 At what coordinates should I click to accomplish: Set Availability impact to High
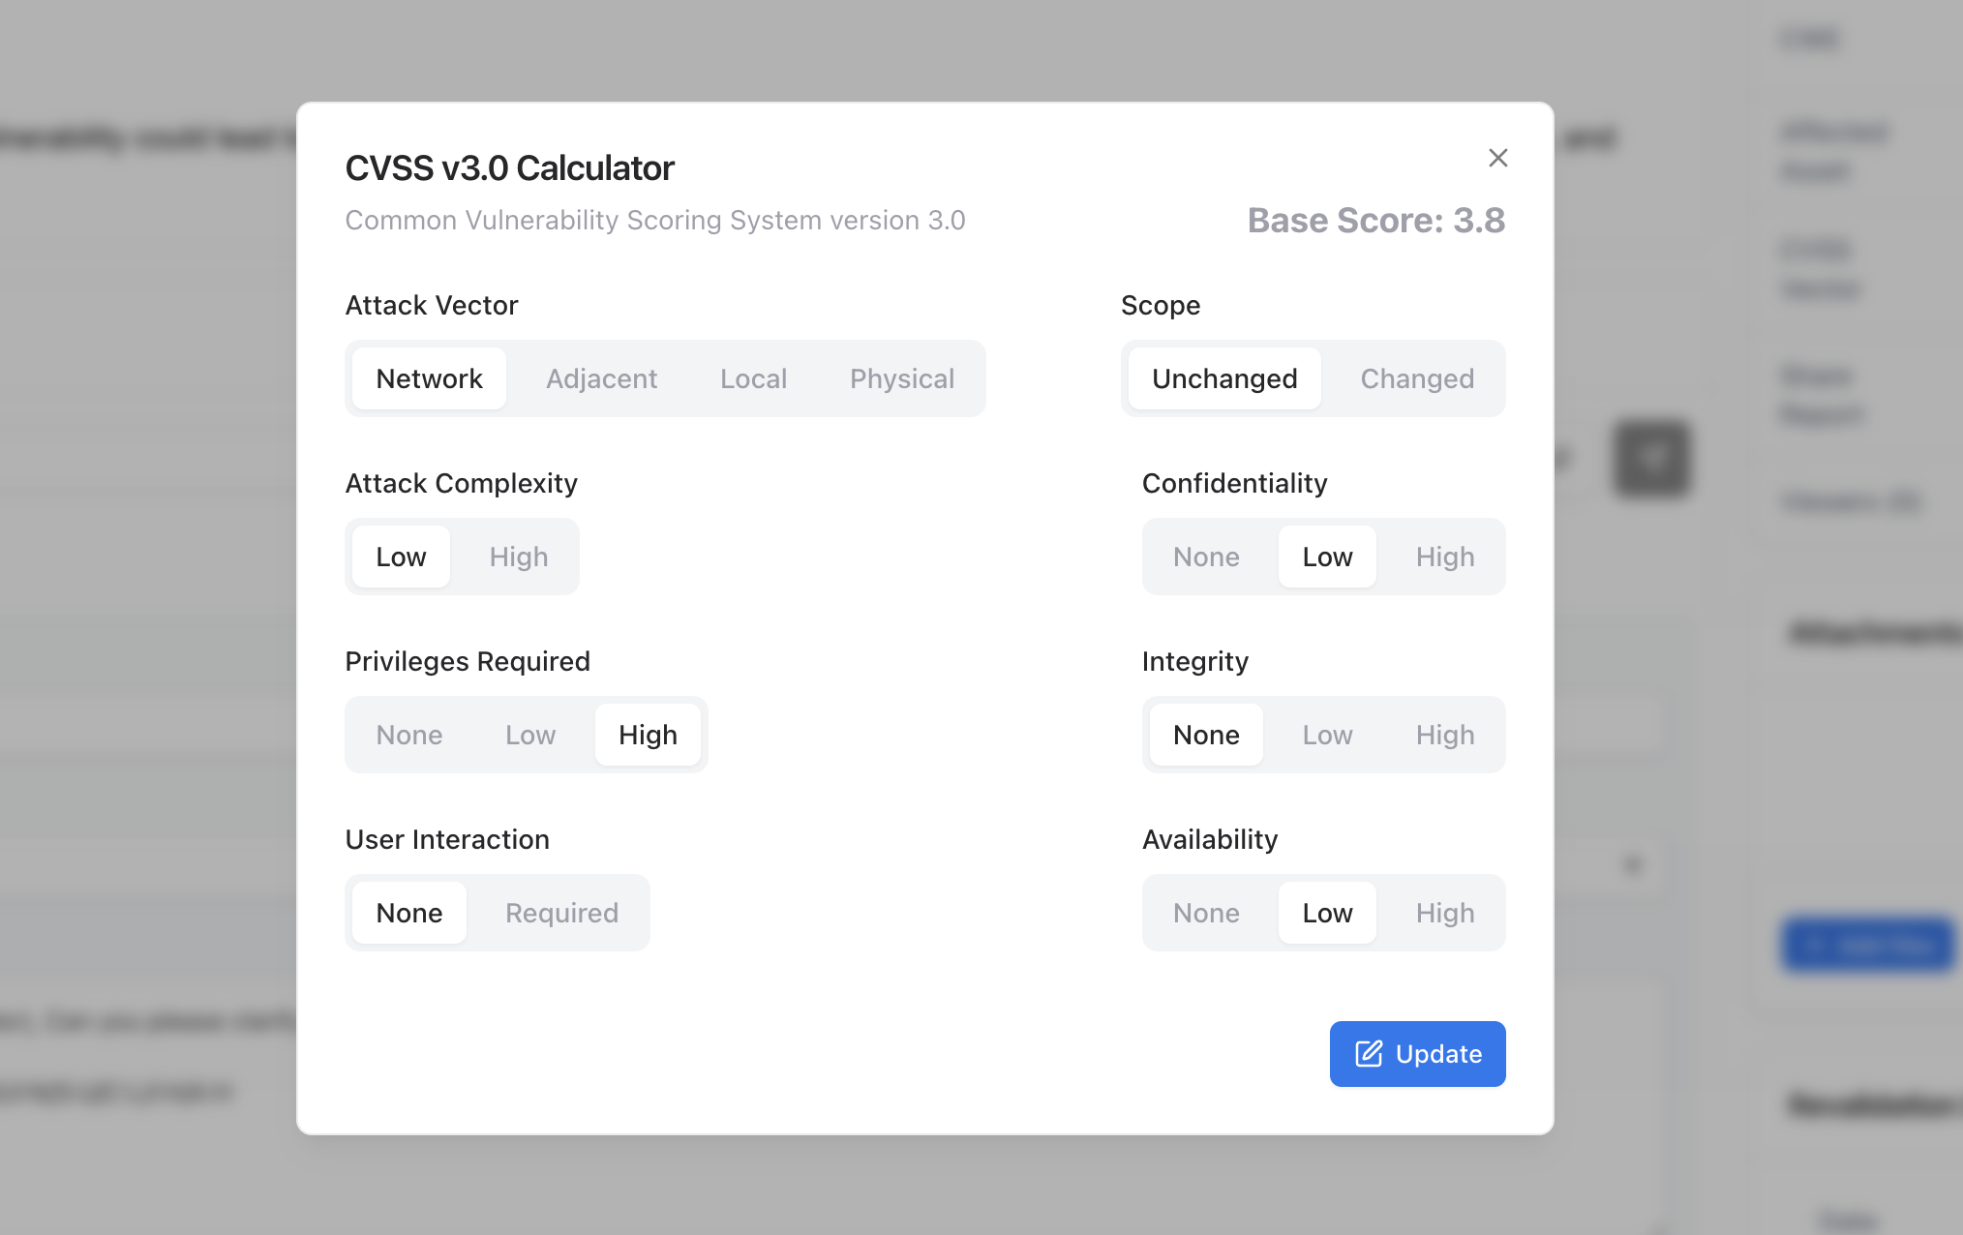coord(1444,913)
